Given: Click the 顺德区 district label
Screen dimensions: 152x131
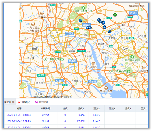Looking at the screenshot, I should tap(60, 81).
